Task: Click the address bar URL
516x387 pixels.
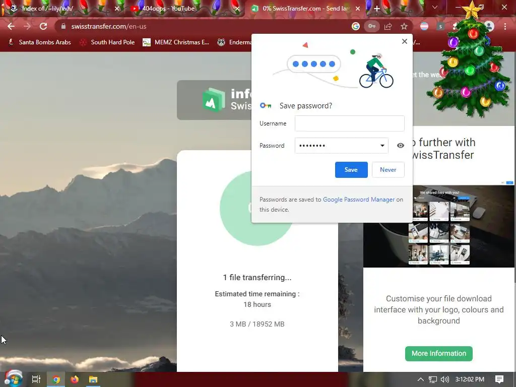Action: click(x=109, y=26)
